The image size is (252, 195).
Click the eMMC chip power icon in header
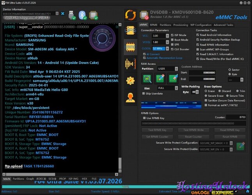pos(144,15)
